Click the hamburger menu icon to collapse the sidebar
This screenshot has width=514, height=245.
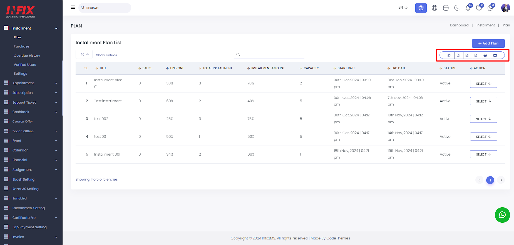73,7
